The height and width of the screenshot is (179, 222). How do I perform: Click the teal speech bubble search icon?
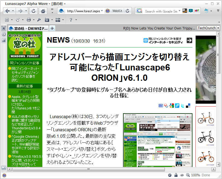(x=191, y=11)
